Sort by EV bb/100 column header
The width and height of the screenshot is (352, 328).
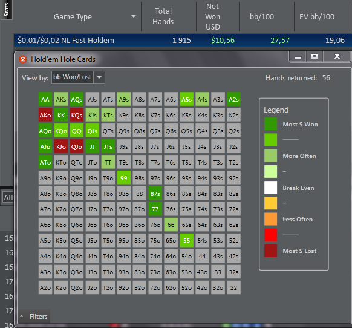click(317, 16)
